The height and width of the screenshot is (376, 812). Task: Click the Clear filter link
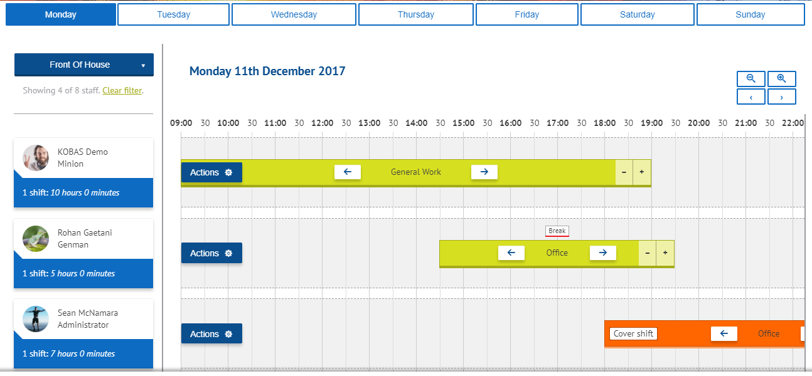click(x=122, y=90)
